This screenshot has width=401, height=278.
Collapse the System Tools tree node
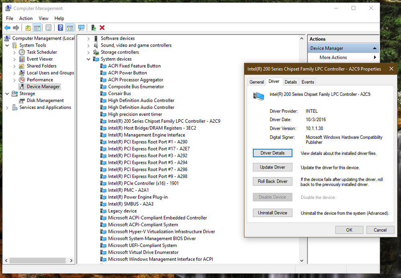[7, 45]
